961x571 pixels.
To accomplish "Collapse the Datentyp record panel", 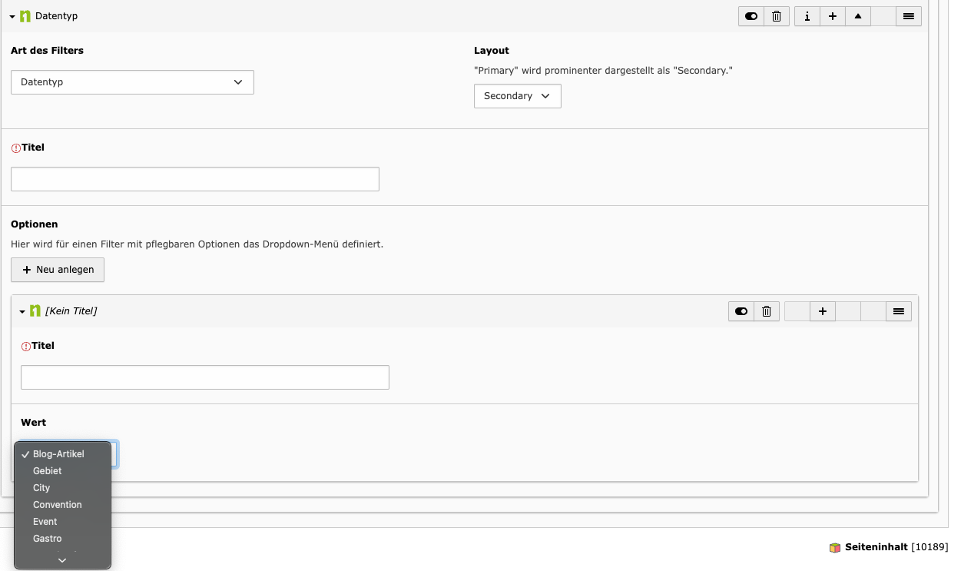I will [12, 16].
